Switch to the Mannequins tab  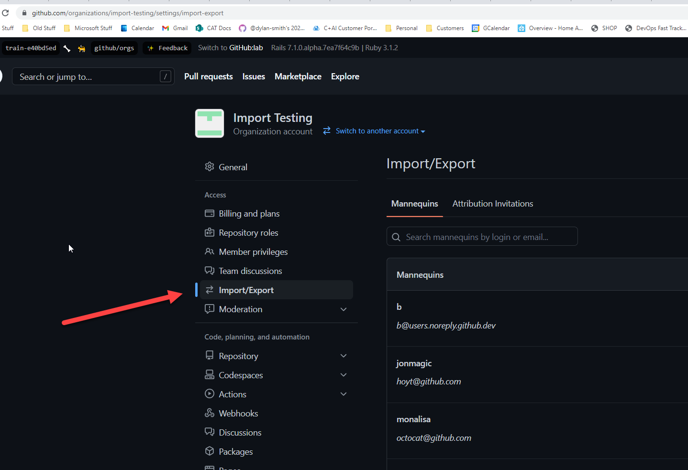pyautogui.click(x=415, y=204)
